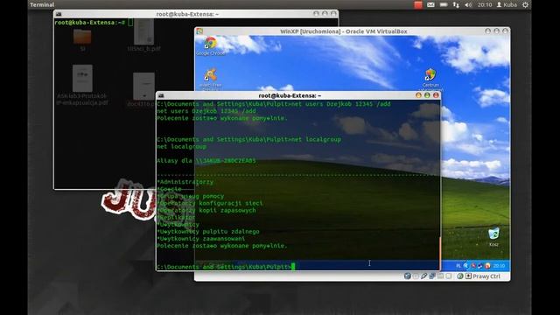Click 'Operatorzy konfiguracji sieci' line
Image resolution: width=560 pixels, height=315 pixels.
pyautogui.click(x=210, y=203)
